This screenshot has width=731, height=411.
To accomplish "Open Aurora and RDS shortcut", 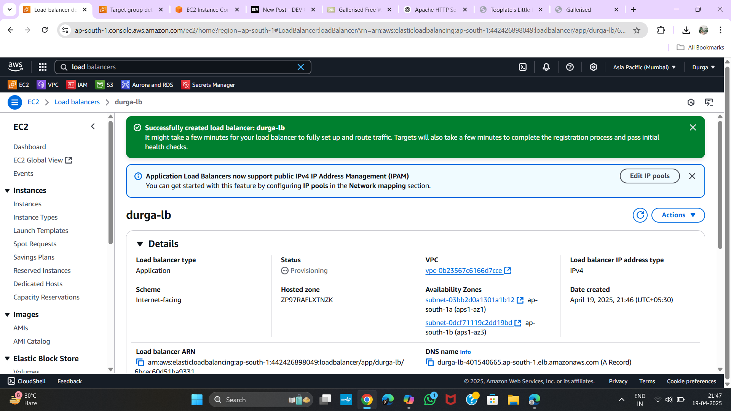I will (x=147, y=85).
